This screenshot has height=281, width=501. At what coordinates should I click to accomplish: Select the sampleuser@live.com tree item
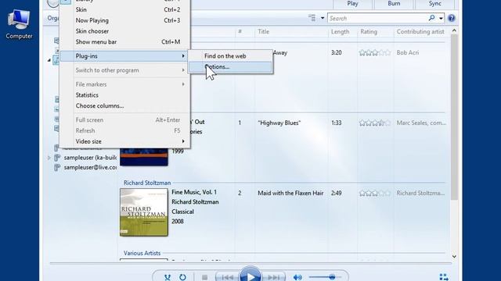point(90,167)
